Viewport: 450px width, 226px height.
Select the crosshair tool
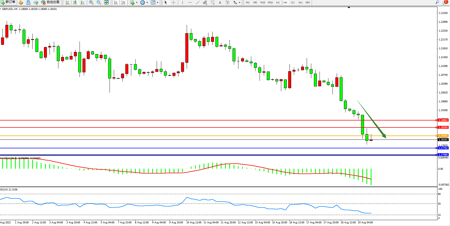173,3
